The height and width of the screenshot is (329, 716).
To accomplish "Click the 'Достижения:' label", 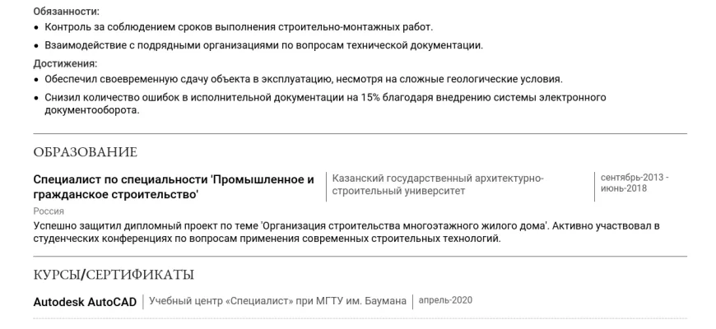I will (x=65, y=63).
